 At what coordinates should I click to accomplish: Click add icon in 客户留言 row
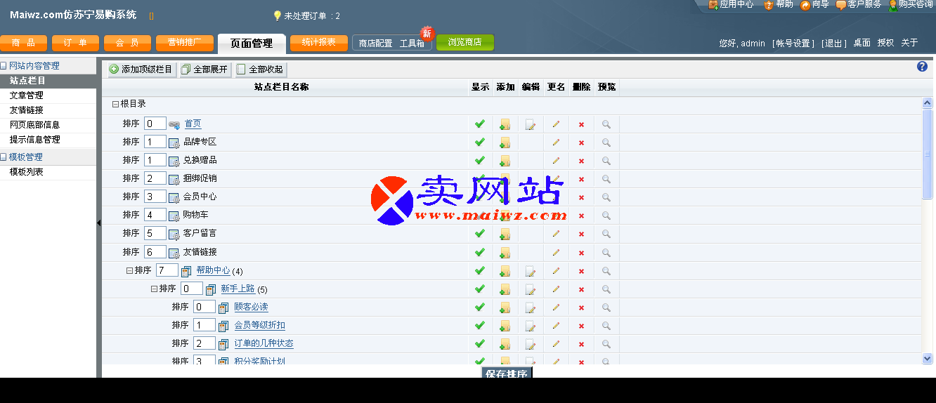pyautogui.click(x=505, y=234)
